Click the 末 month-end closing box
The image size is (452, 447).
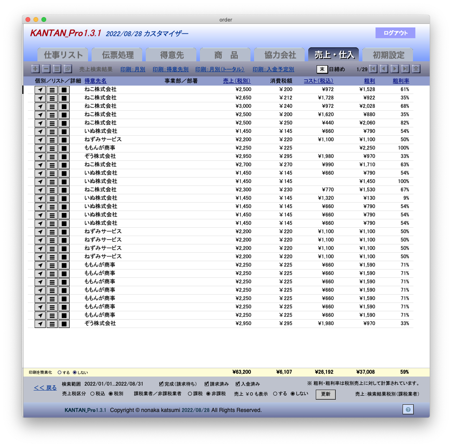pos(322,69)
